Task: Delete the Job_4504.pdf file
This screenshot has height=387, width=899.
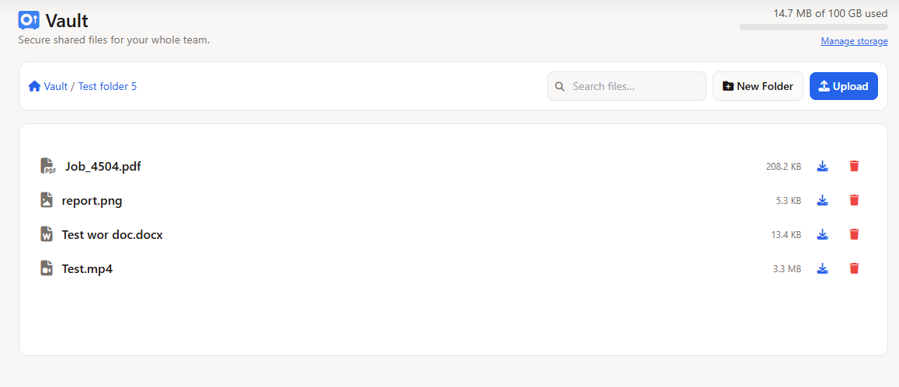Action: 854,166
